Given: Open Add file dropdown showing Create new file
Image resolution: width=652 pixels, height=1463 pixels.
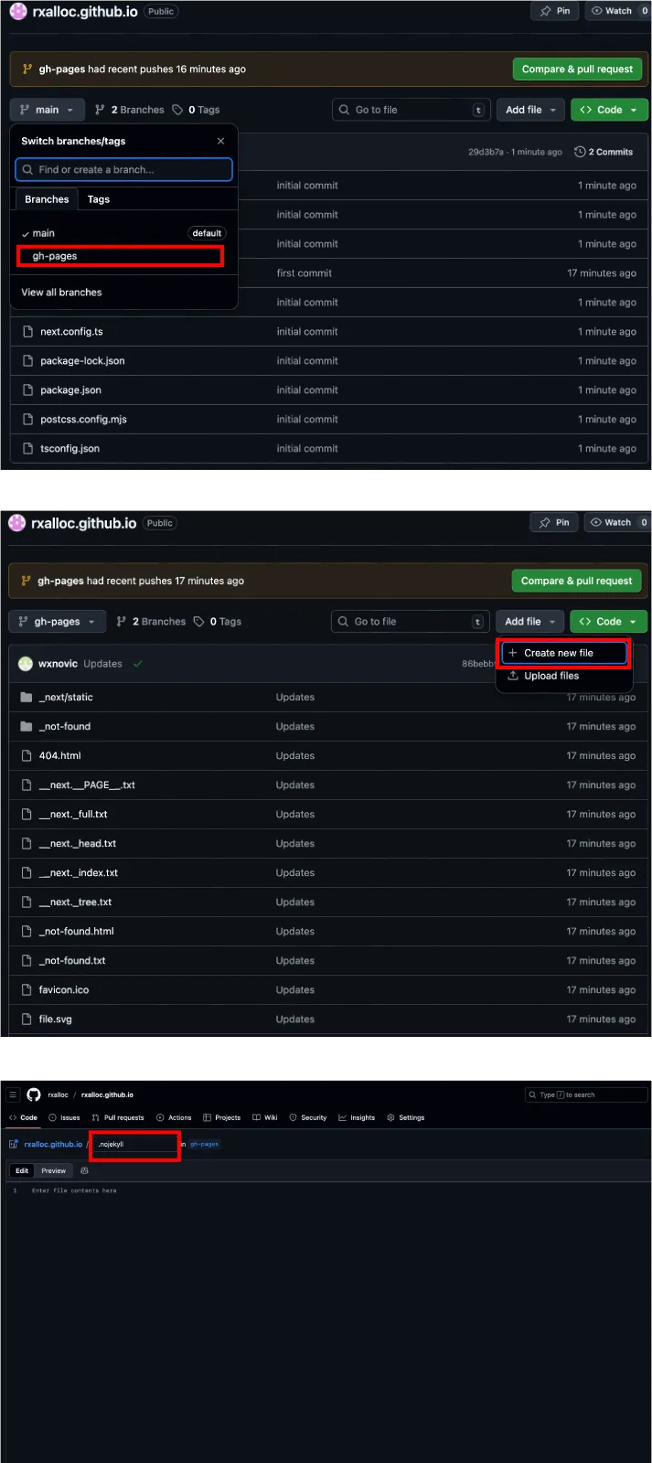Looking at the screenshot, I should pyautogui.click(x=530, y=622).
